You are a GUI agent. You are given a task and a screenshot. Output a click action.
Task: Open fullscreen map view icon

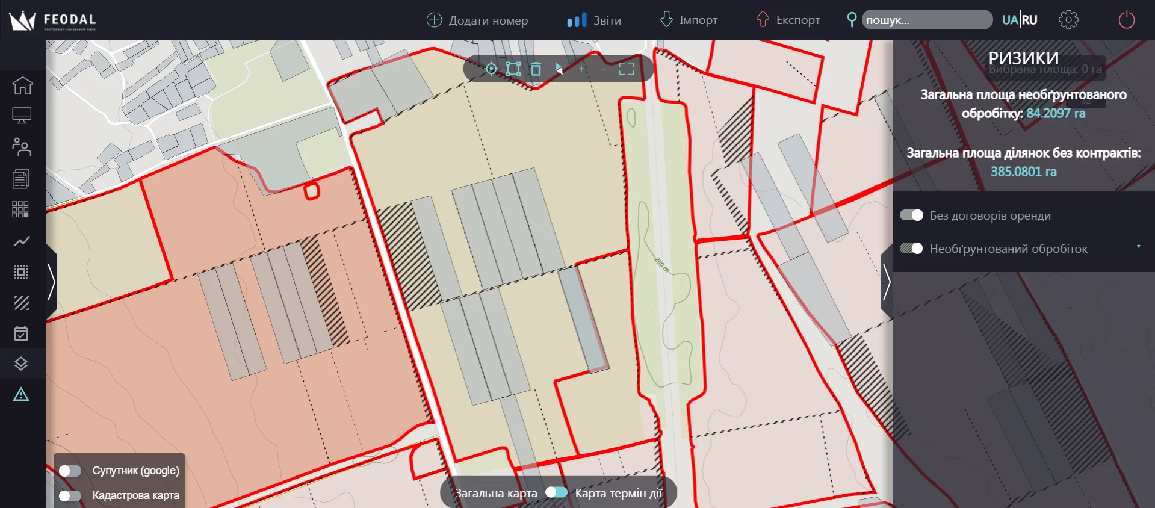[x=627, y=69]
